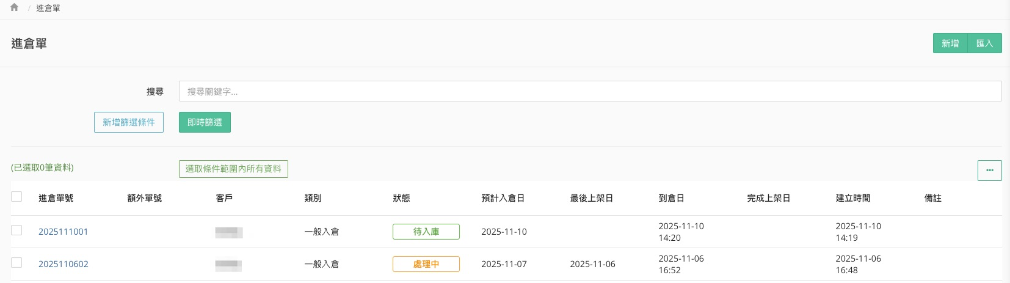Click the 新增 button
Viewport: 1010px width, 283px height.
point(950,43)
